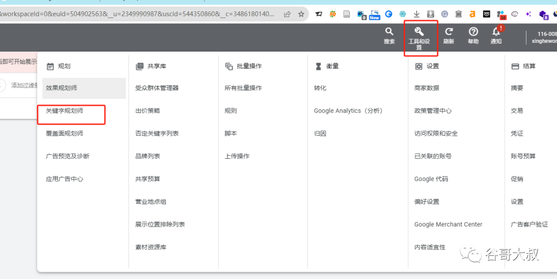Click the share icon in address bar

point(287,14)
